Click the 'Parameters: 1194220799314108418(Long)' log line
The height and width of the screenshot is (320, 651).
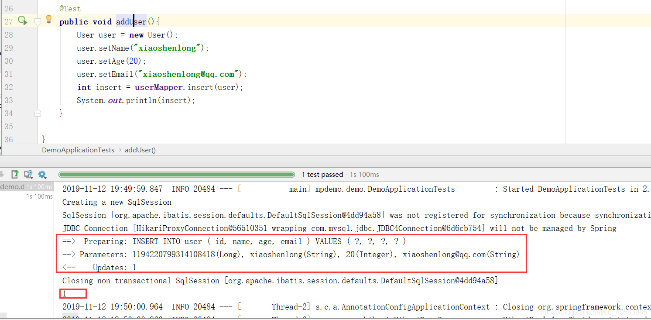[x=291, y=255]
